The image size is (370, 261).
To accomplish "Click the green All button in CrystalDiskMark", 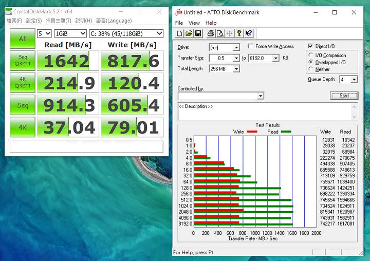I will point(23,39).
